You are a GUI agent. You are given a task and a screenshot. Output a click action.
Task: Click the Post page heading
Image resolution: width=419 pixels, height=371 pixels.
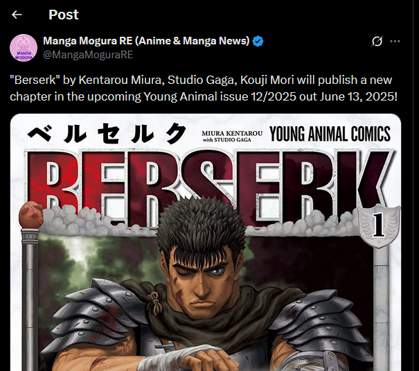point(64,15)
